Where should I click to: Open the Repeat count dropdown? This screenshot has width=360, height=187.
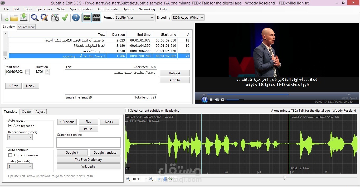click(x=20, y=137)
